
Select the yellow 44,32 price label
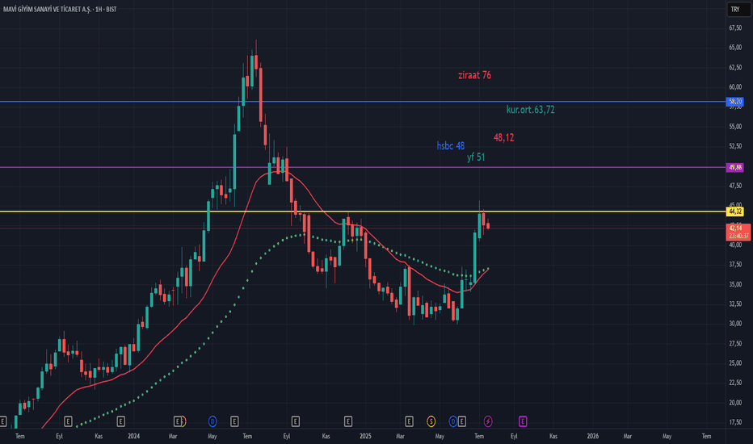point(735,212)
